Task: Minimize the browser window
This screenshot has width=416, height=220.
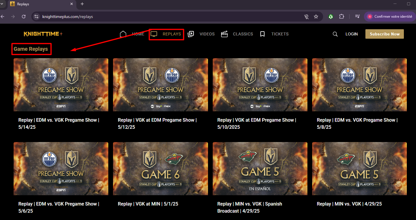Action: tap(395, 4)
